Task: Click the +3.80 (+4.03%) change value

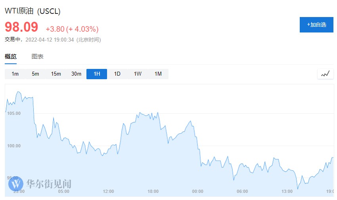Action: (x=72, y=29)
